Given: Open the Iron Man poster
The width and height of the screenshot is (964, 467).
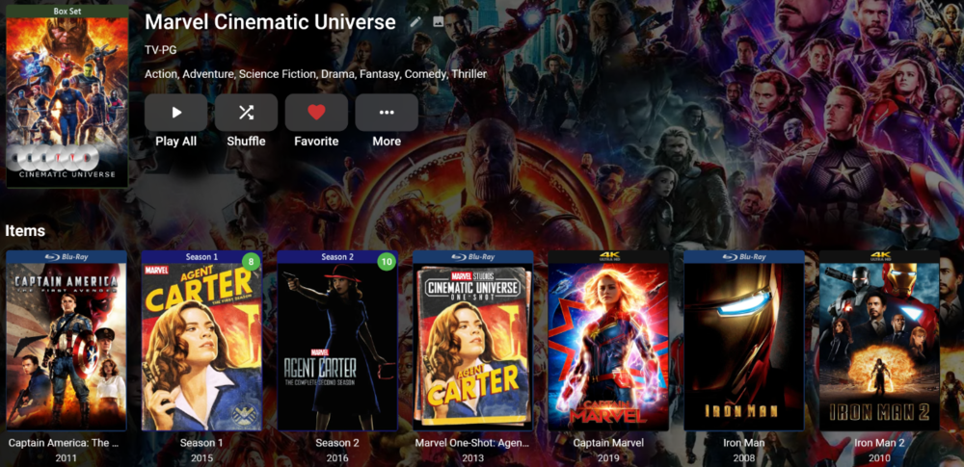Looking at the screenshot, I should coord(744,341).
